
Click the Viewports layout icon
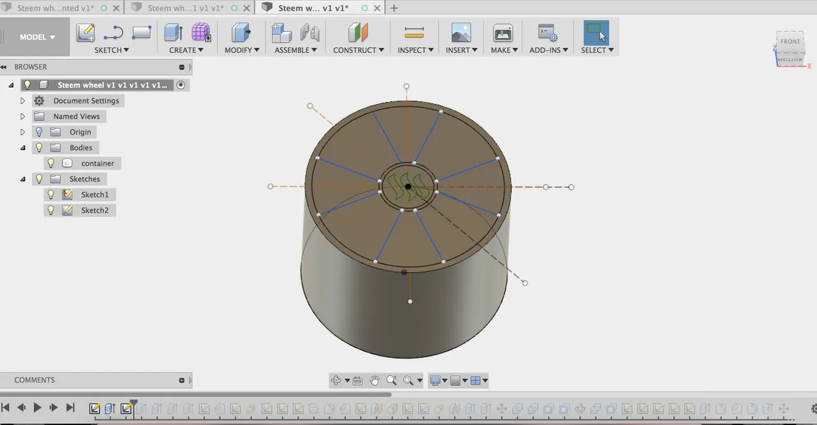click(x=475, y=380)
